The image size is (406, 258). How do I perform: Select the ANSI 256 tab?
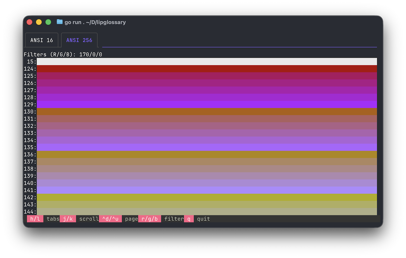point(79,40)
